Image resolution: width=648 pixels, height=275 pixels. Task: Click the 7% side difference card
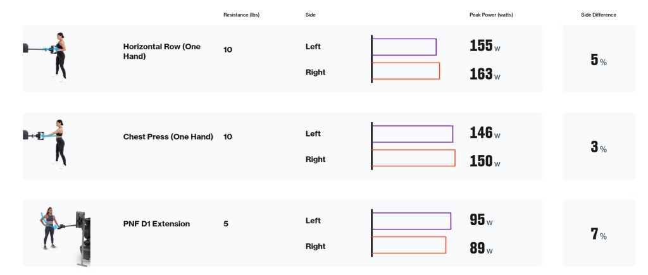[x=598, y=234]
